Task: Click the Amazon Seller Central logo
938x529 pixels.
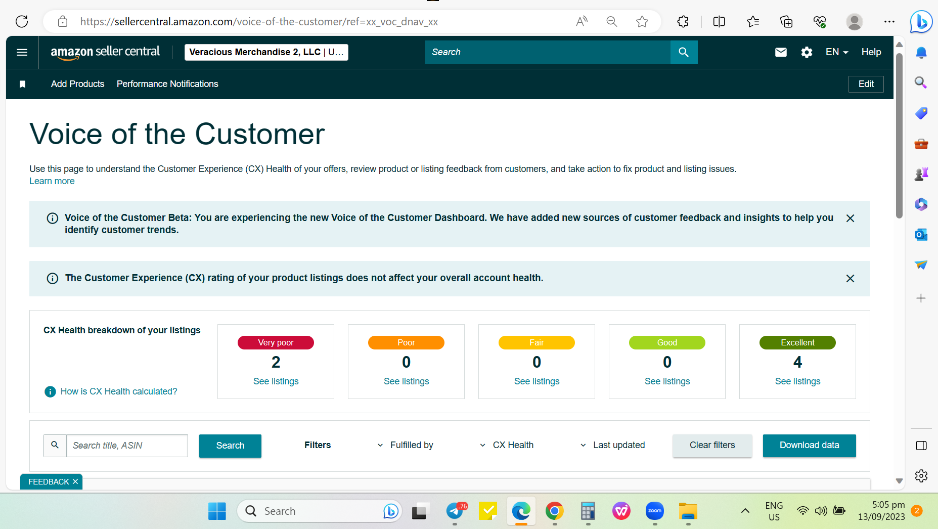Action: 105,52
